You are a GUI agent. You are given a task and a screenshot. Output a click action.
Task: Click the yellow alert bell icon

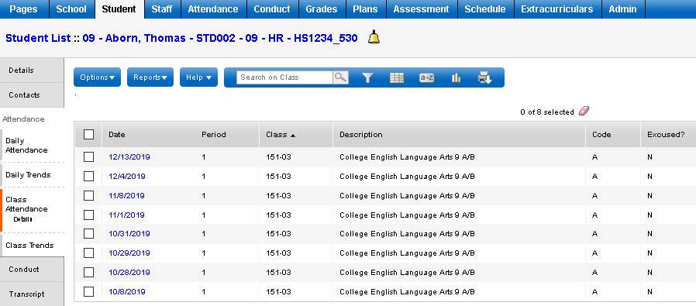(x=374, y=37)
